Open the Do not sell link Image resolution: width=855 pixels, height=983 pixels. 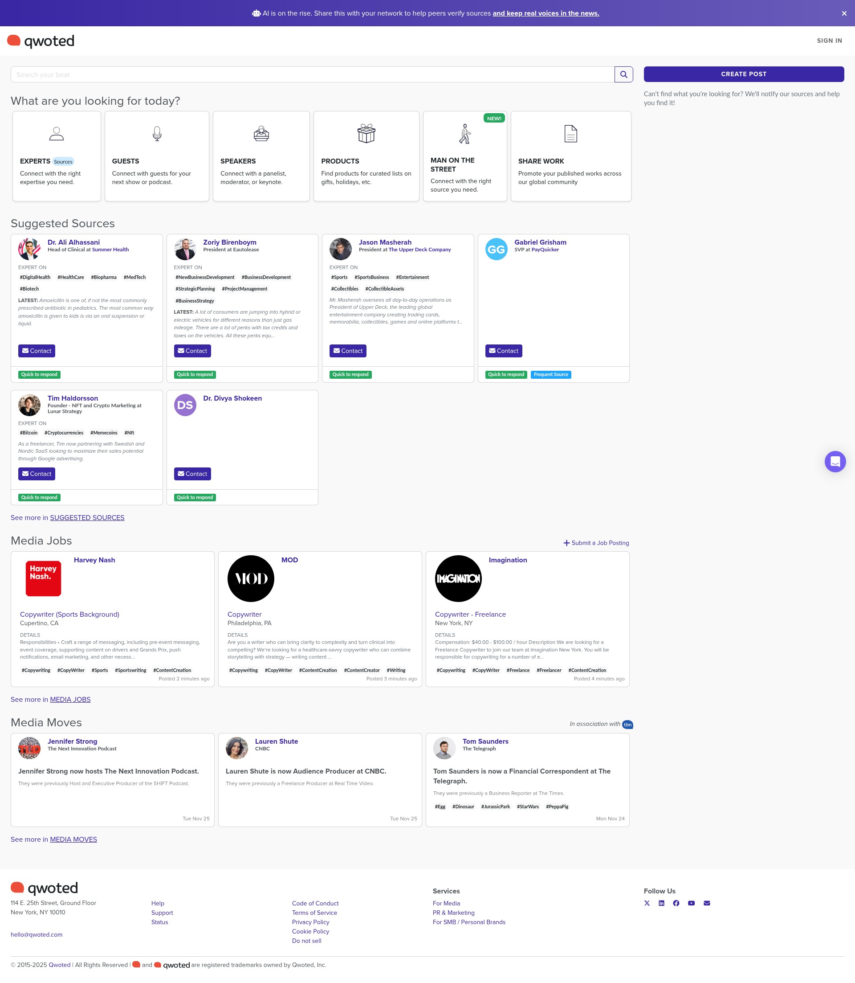point(307,941)
